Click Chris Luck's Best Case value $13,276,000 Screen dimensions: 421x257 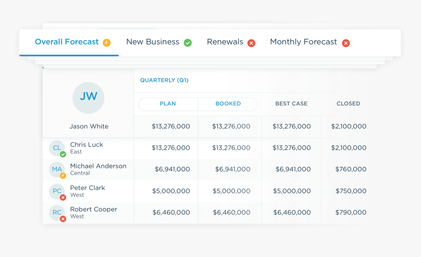point(292,148)
